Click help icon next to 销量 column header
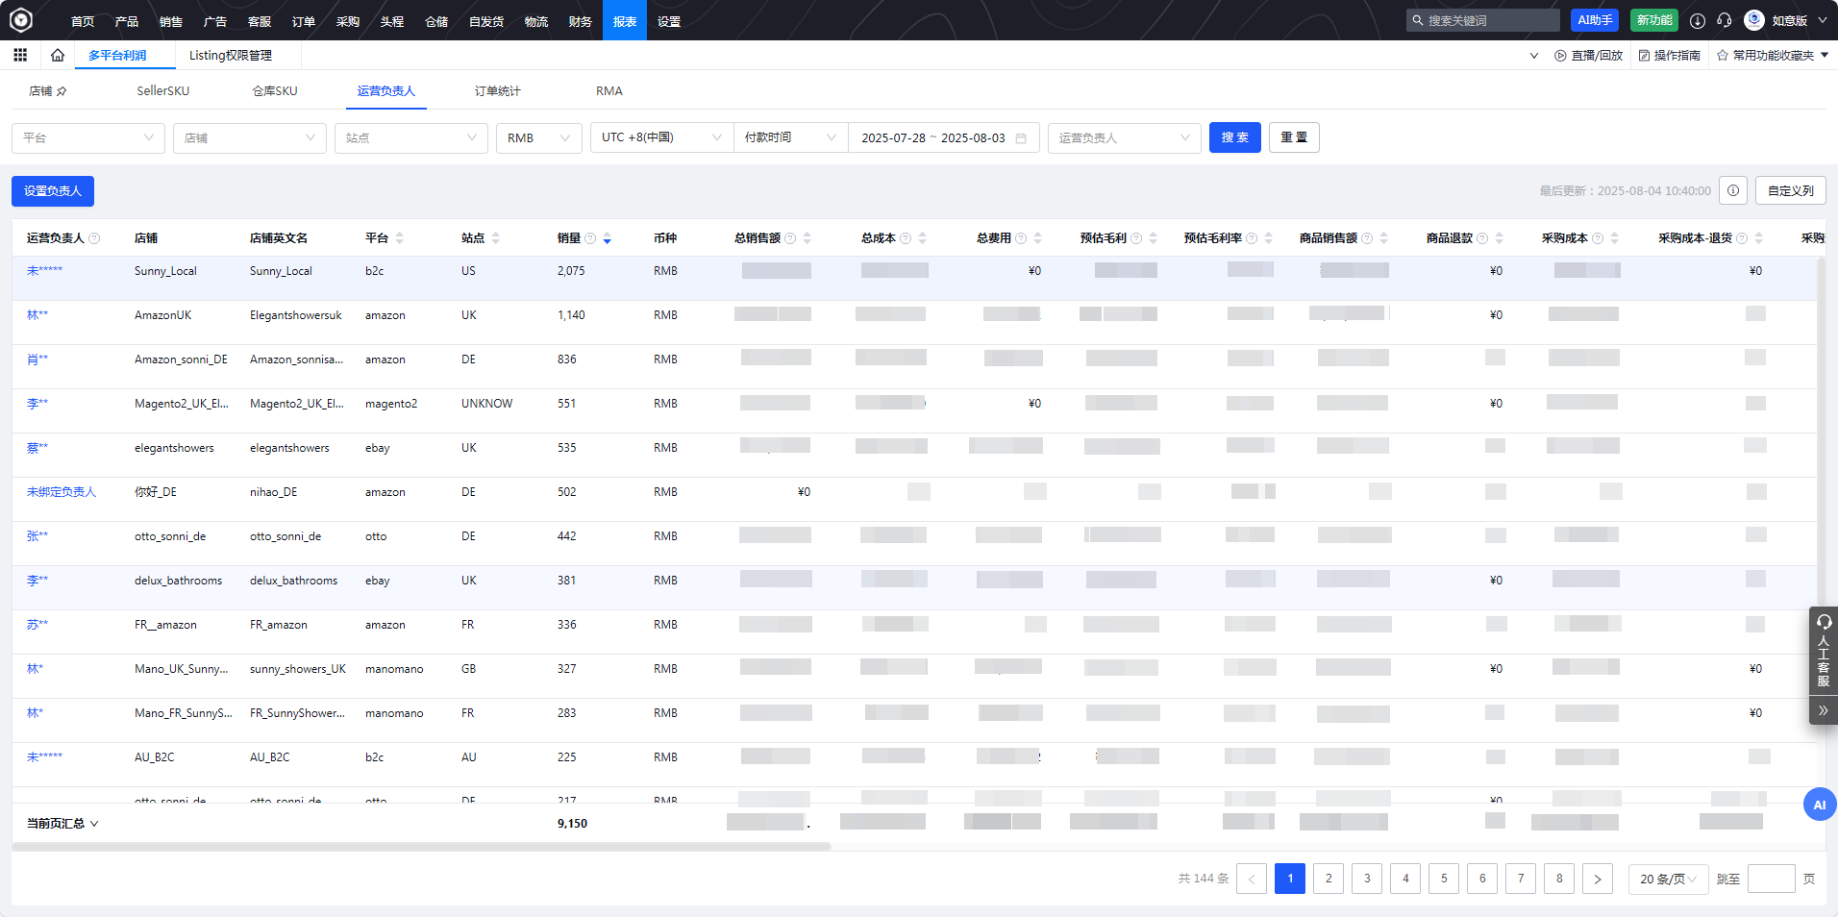This screenshot has width=1838, height=917. [x=590, y=238]
